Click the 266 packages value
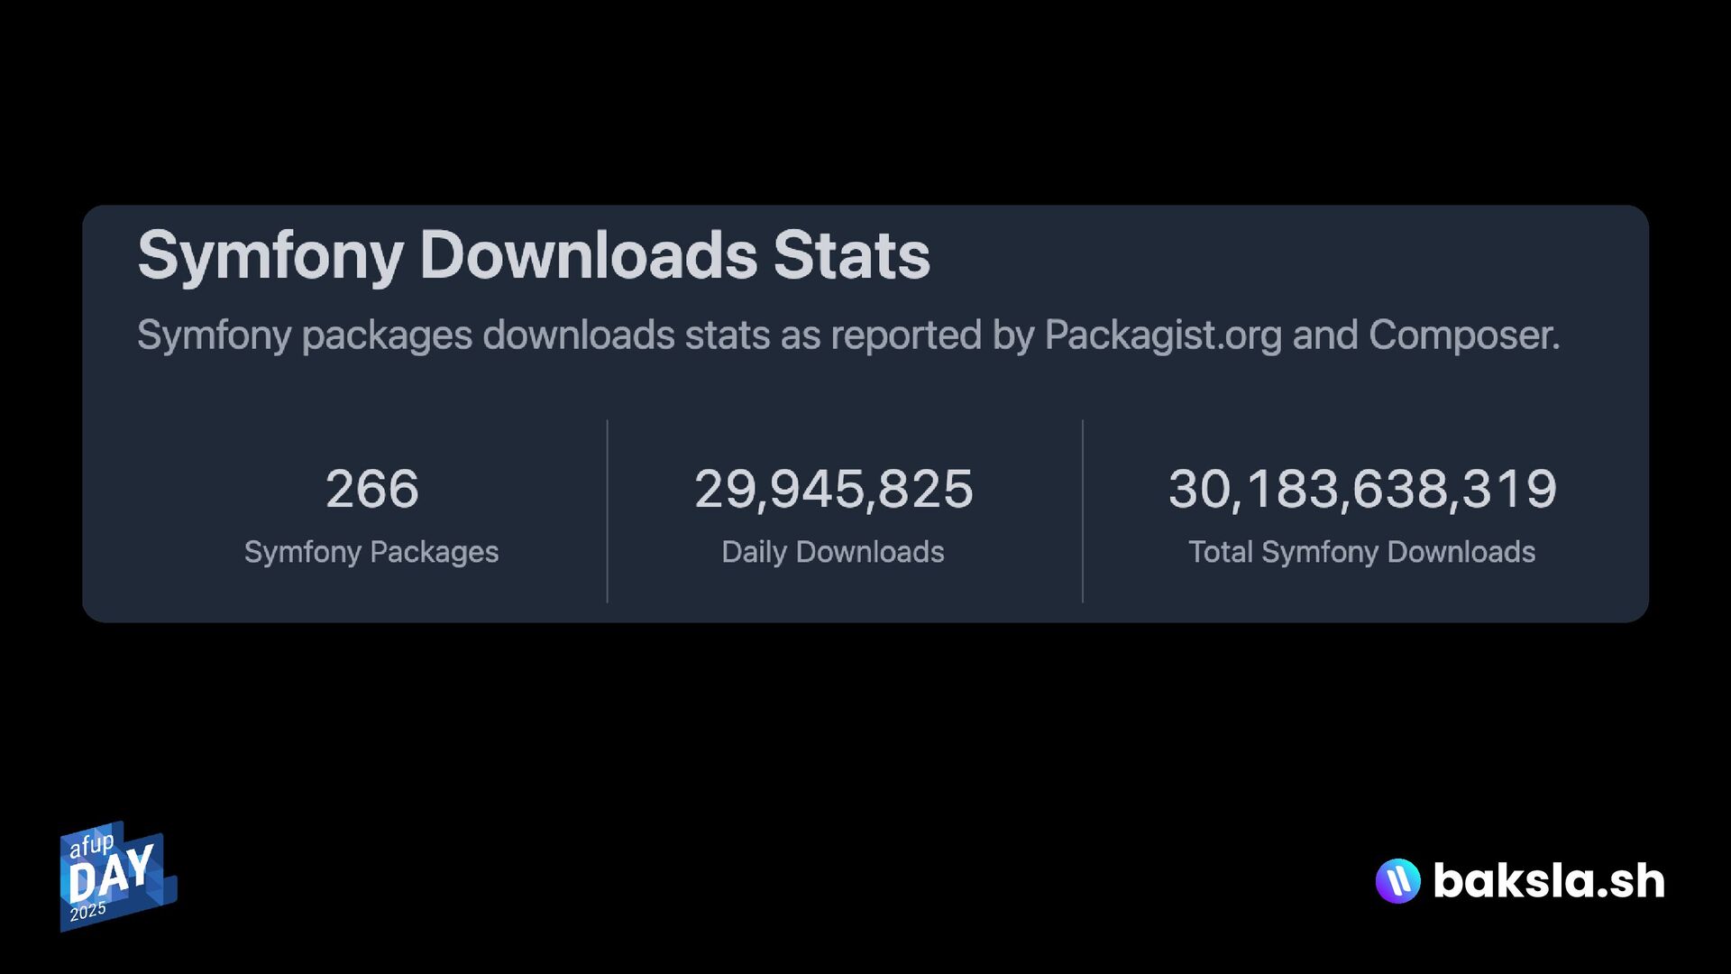 371,489
